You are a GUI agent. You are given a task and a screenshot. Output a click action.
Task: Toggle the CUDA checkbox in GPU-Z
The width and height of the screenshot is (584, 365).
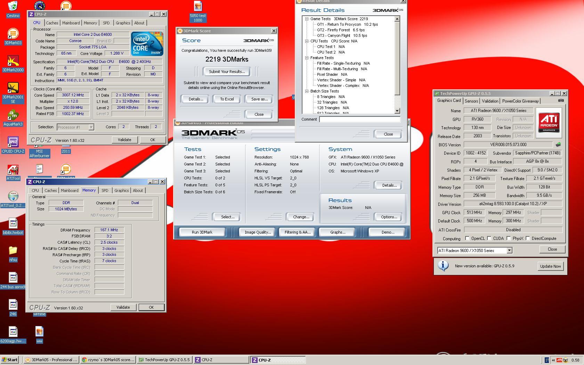[x=489, y=238]
